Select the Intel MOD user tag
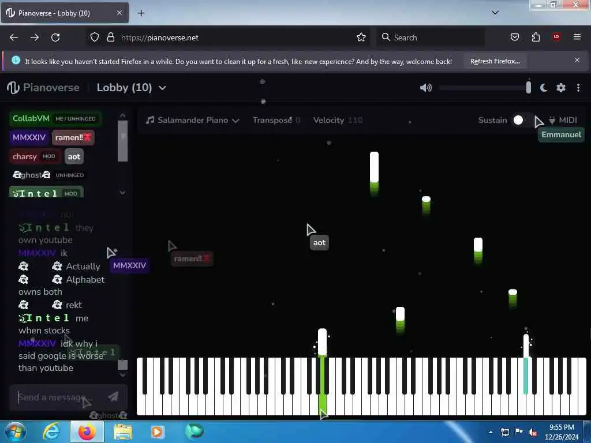This screenshot has height=443, width=591. tap(46, 193)
